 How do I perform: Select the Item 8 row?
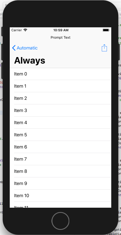tap(60, 171)
